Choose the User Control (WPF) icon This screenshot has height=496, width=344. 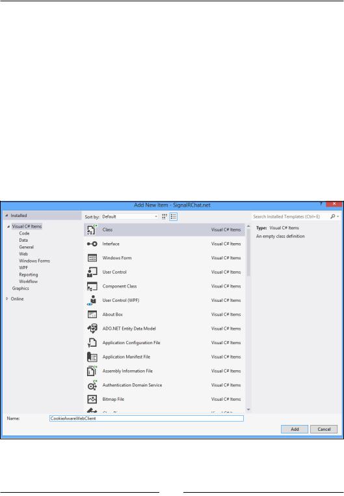[92, 300]
